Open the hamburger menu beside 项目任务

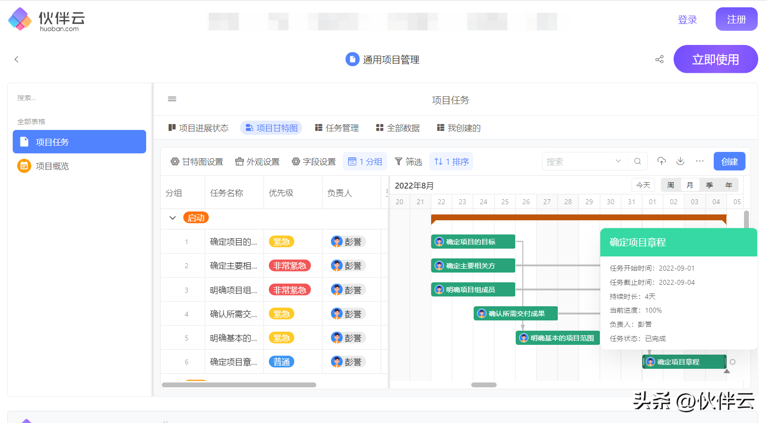pyautogui.click(x=172, y=99)
